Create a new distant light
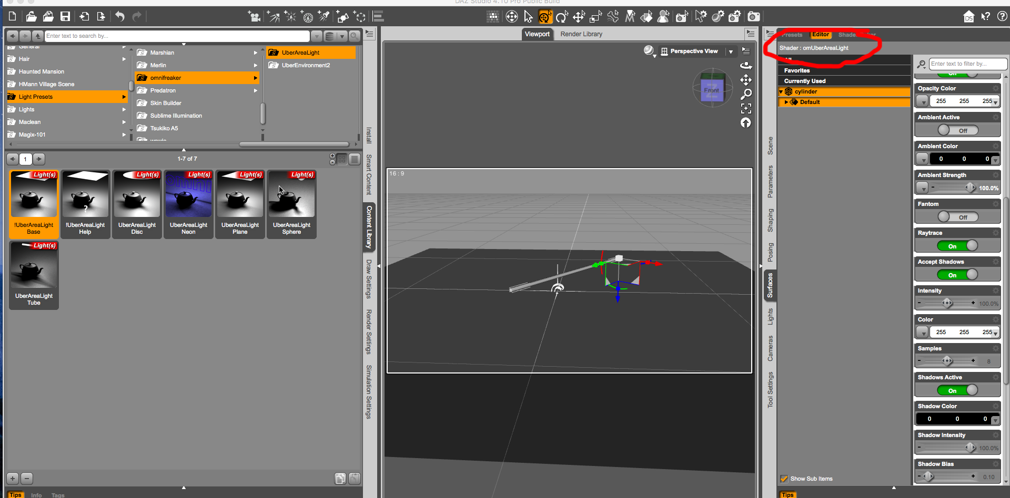 point(273,17)
